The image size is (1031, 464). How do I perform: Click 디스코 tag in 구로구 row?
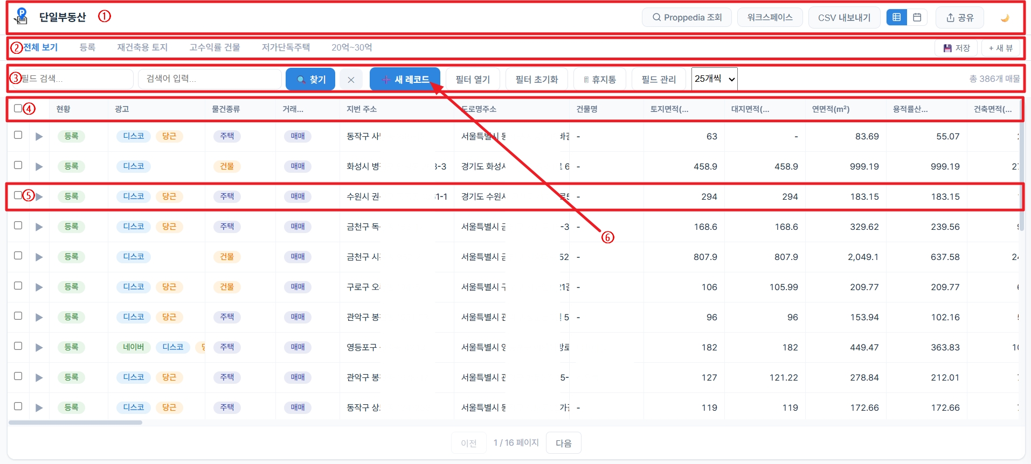[x=134, y=287]
